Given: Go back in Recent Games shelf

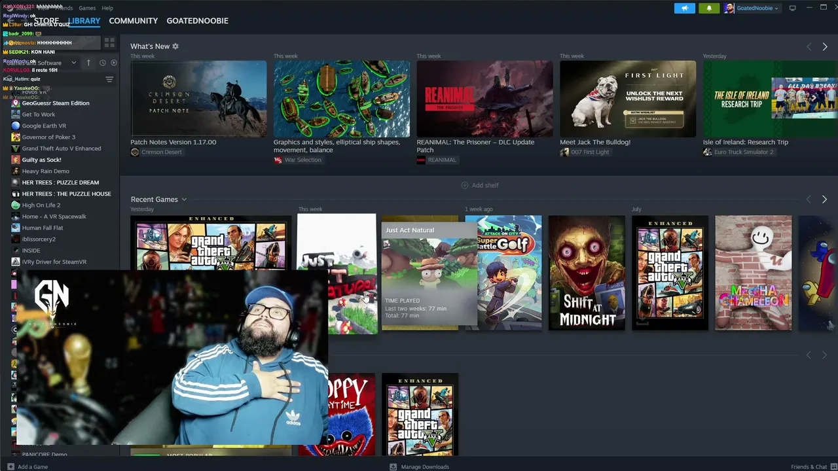Looking at the screenshot, I should (x=809, y=200).
